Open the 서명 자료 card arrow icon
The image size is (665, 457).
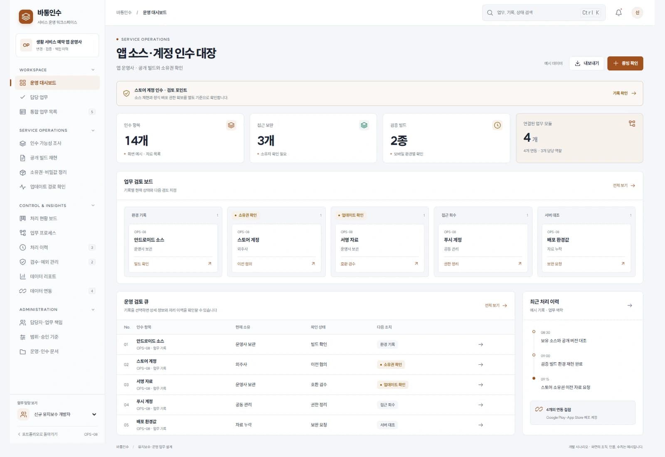[x=416, y=263]
